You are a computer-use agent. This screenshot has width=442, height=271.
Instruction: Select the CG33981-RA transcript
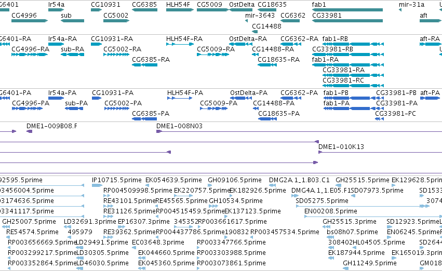pyautogui.click(x=353, y=75)
